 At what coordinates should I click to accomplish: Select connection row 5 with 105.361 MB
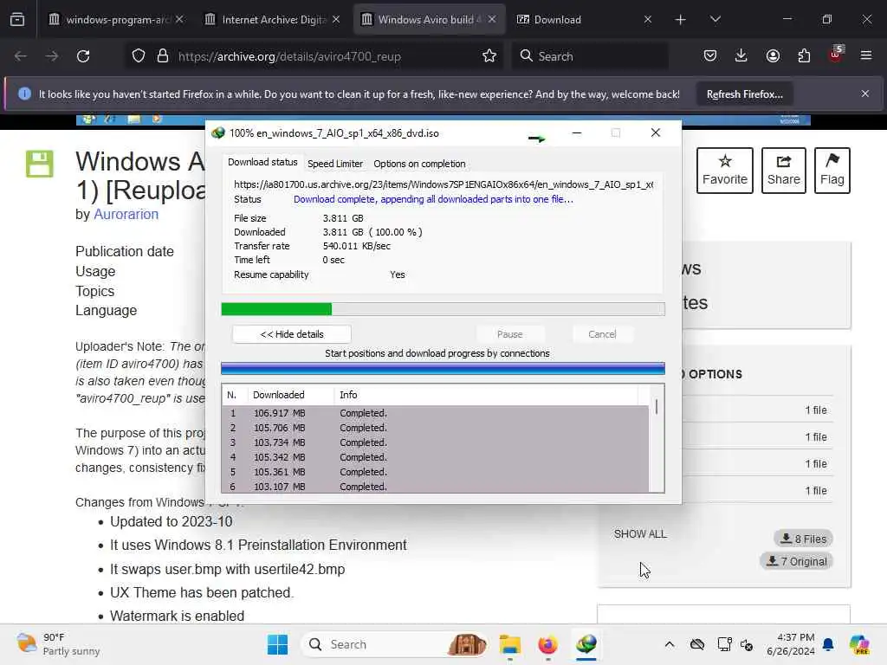pos(435,472)
